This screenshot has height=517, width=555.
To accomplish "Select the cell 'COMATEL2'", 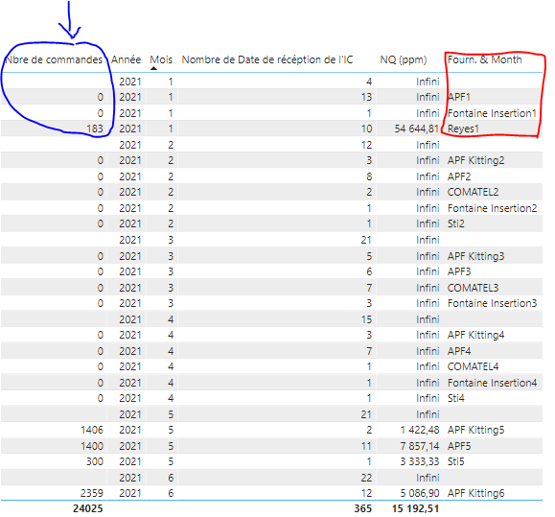I will pos(473,192).
